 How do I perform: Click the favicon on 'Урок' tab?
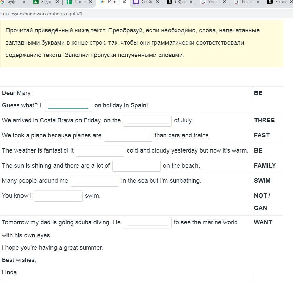(203, 2)
